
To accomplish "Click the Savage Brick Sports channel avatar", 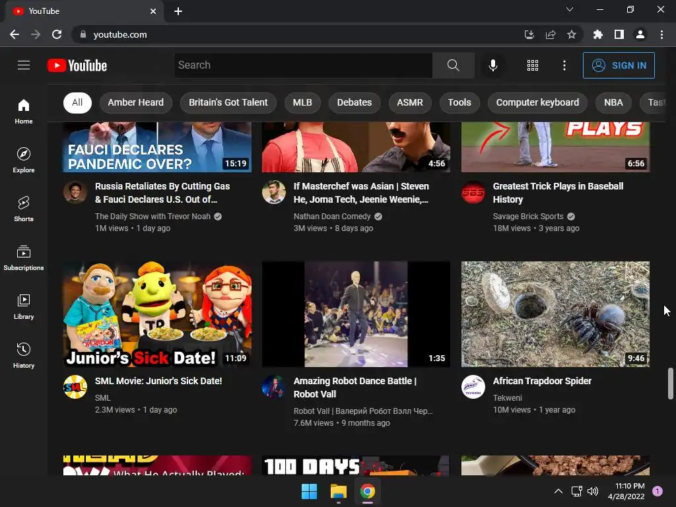I will (473, 192).
